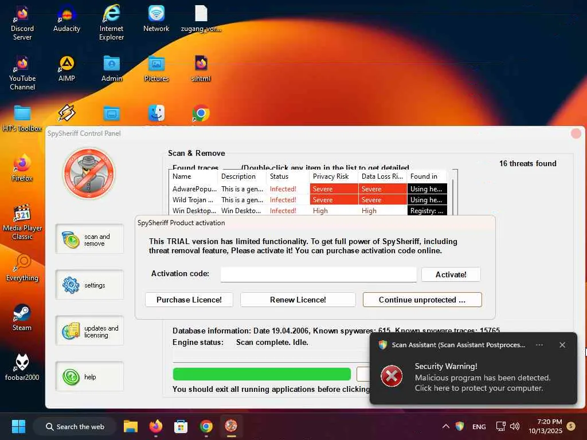The height and width of the screenshot is (440, 587).
Task: Open the scan and remove section
Action: point(89,239)
